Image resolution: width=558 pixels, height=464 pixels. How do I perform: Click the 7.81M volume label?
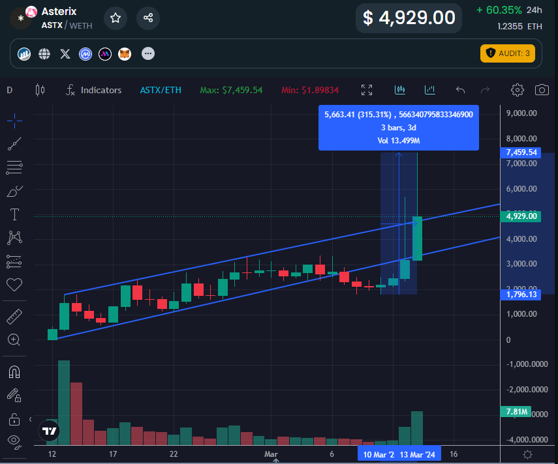tap(516, 412)
